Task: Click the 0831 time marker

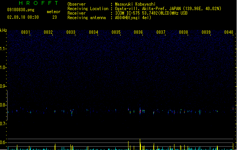Action: pos(25,32)
